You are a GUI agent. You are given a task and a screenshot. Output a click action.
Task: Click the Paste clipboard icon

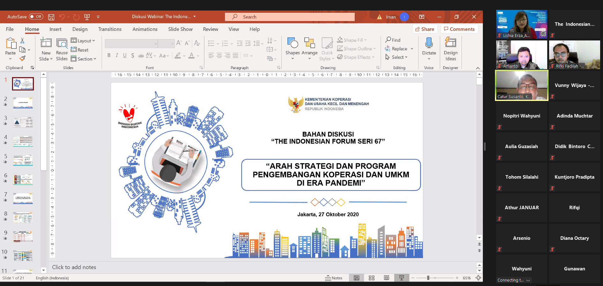[11, 44]
